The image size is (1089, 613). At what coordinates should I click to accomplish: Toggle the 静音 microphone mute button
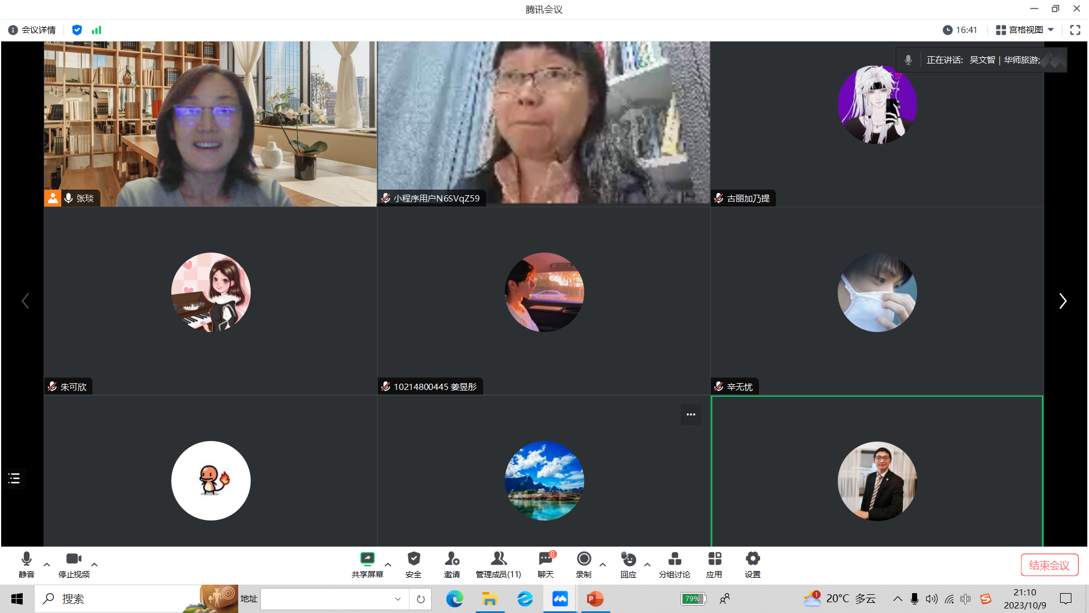coord(26,559)
